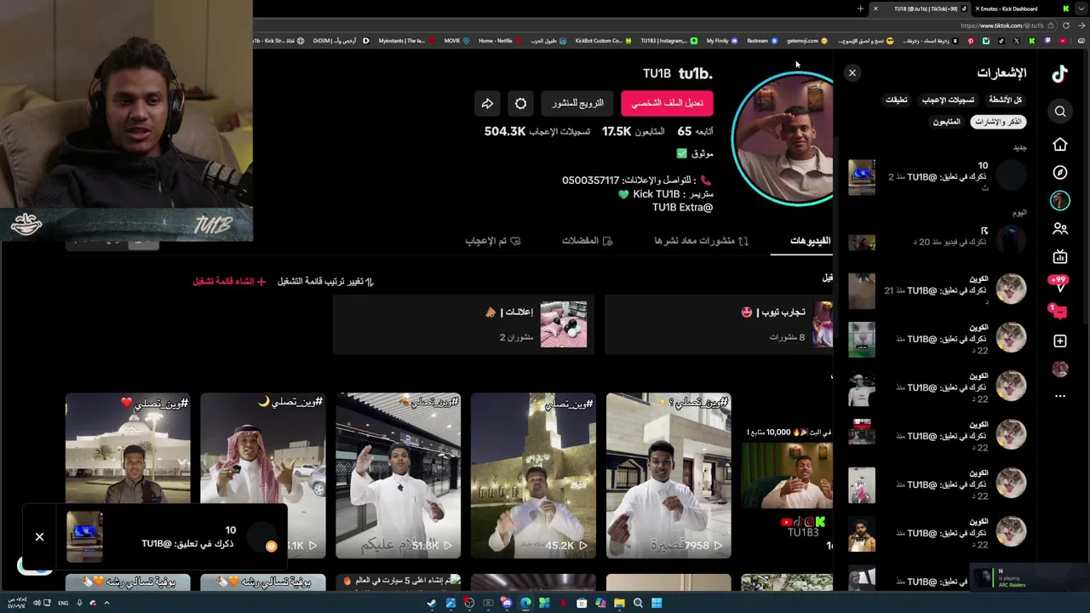Click Change playlist order link
The width and height of the screenshot is (1090, 613).
325,281
